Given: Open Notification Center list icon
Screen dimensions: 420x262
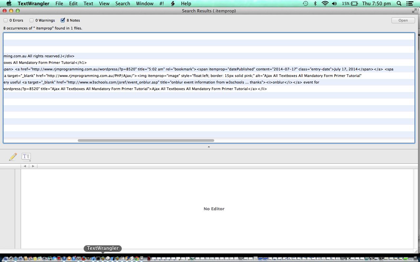Looking at the screenshot, I should 409,4.
